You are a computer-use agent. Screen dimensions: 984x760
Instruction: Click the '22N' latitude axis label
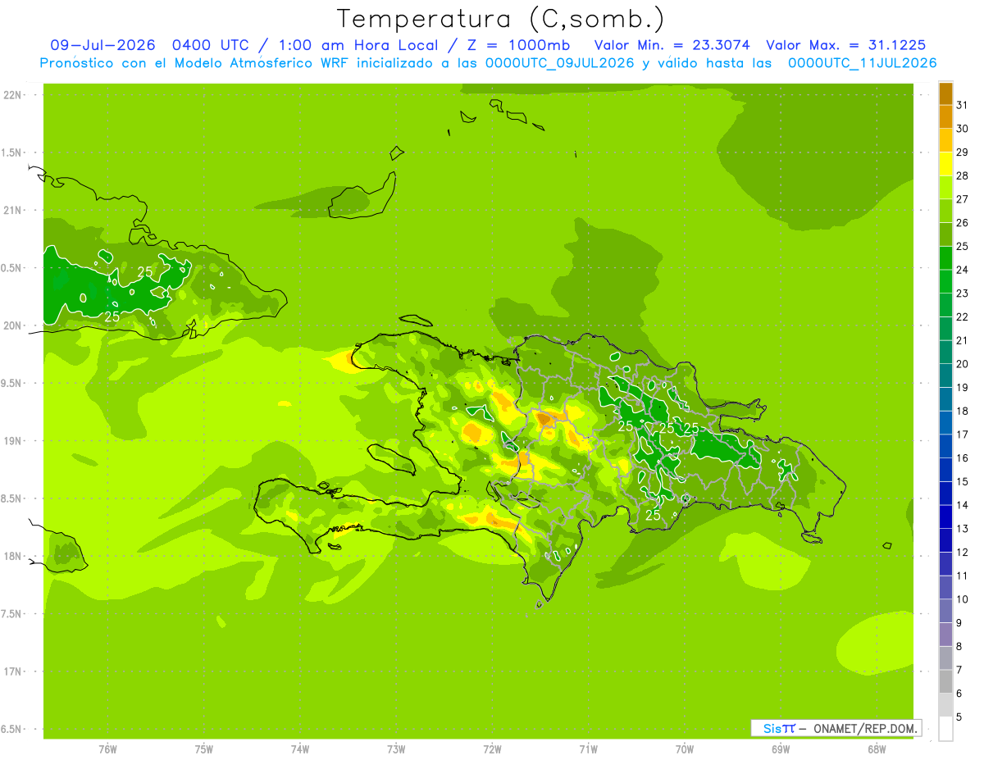(11, 95)
